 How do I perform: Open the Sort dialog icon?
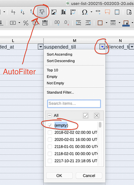pos(13,12)
